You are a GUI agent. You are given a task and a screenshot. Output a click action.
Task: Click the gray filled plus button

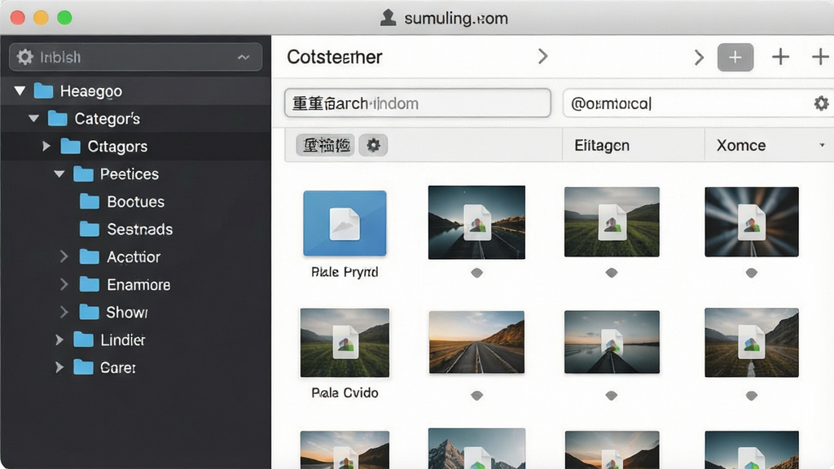coord(735,57)
